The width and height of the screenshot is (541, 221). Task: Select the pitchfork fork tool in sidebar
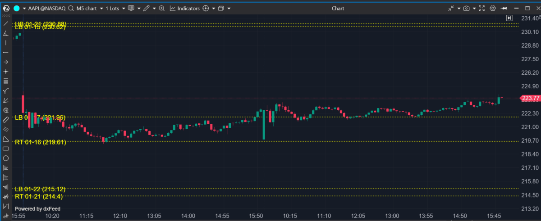click(x=5, y=91)
